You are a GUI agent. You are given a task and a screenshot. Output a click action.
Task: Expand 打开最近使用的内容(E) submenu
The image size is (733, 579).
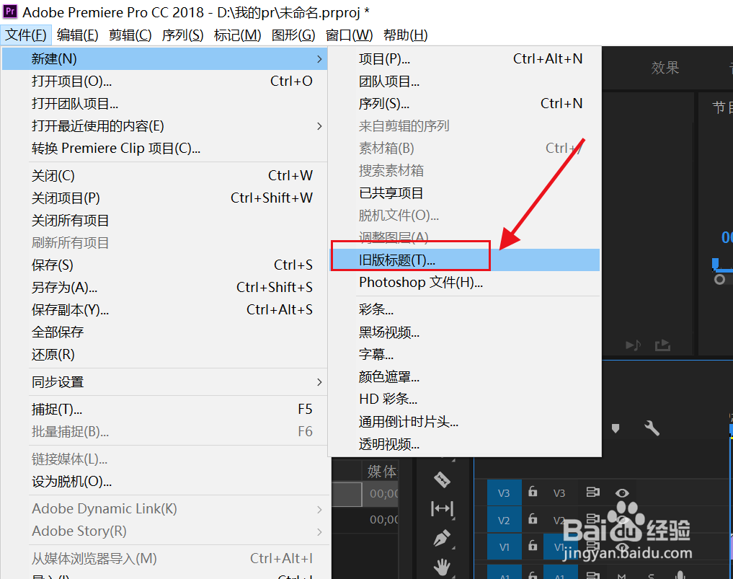pyautogui.click(x=319, y=126)
